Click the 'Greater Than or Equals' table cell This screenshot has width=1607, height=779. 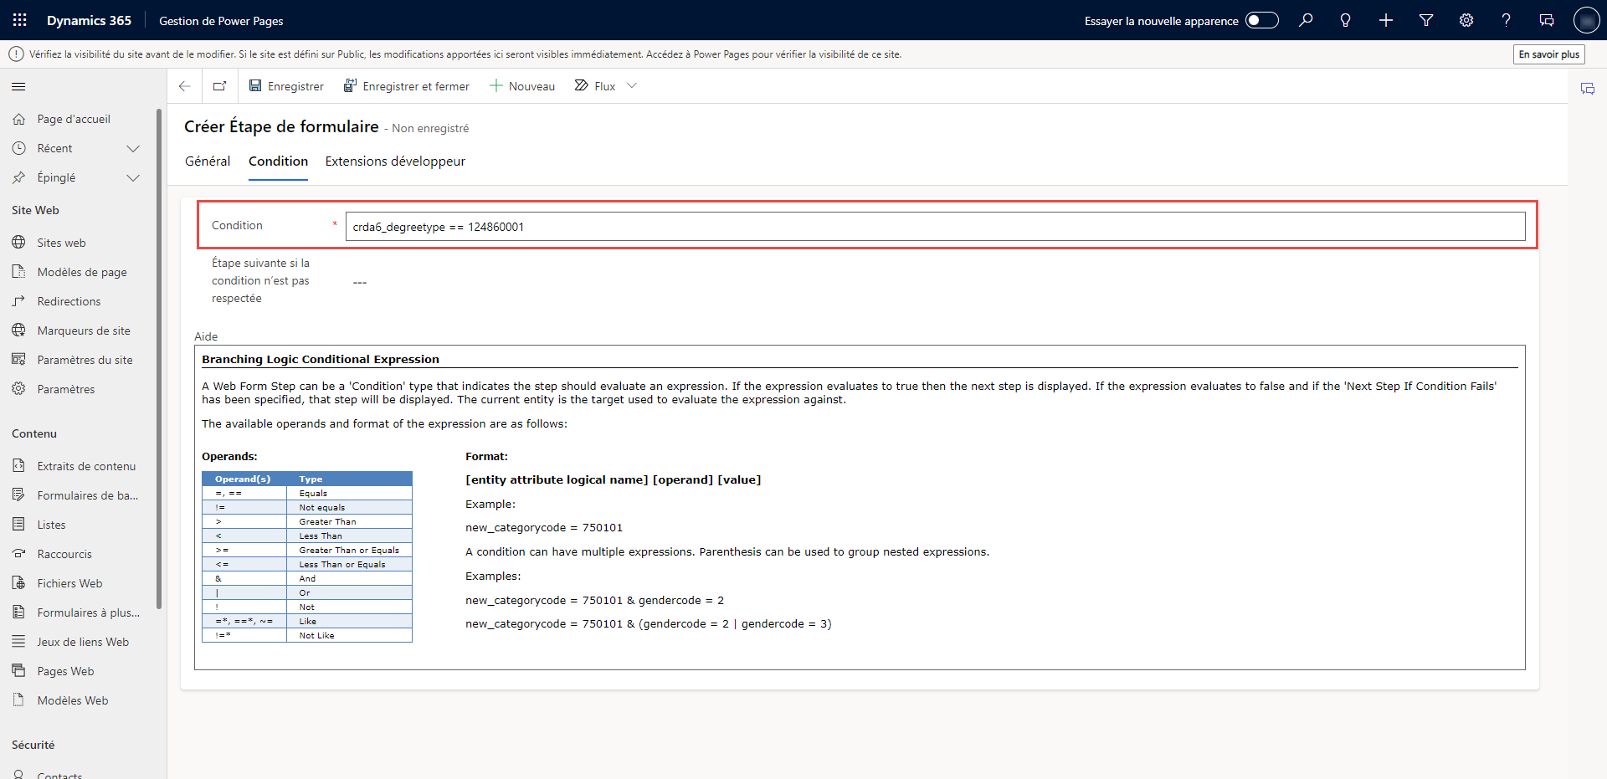coord(349,551)
